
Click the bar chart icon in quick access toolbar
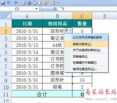coord(29,3)
